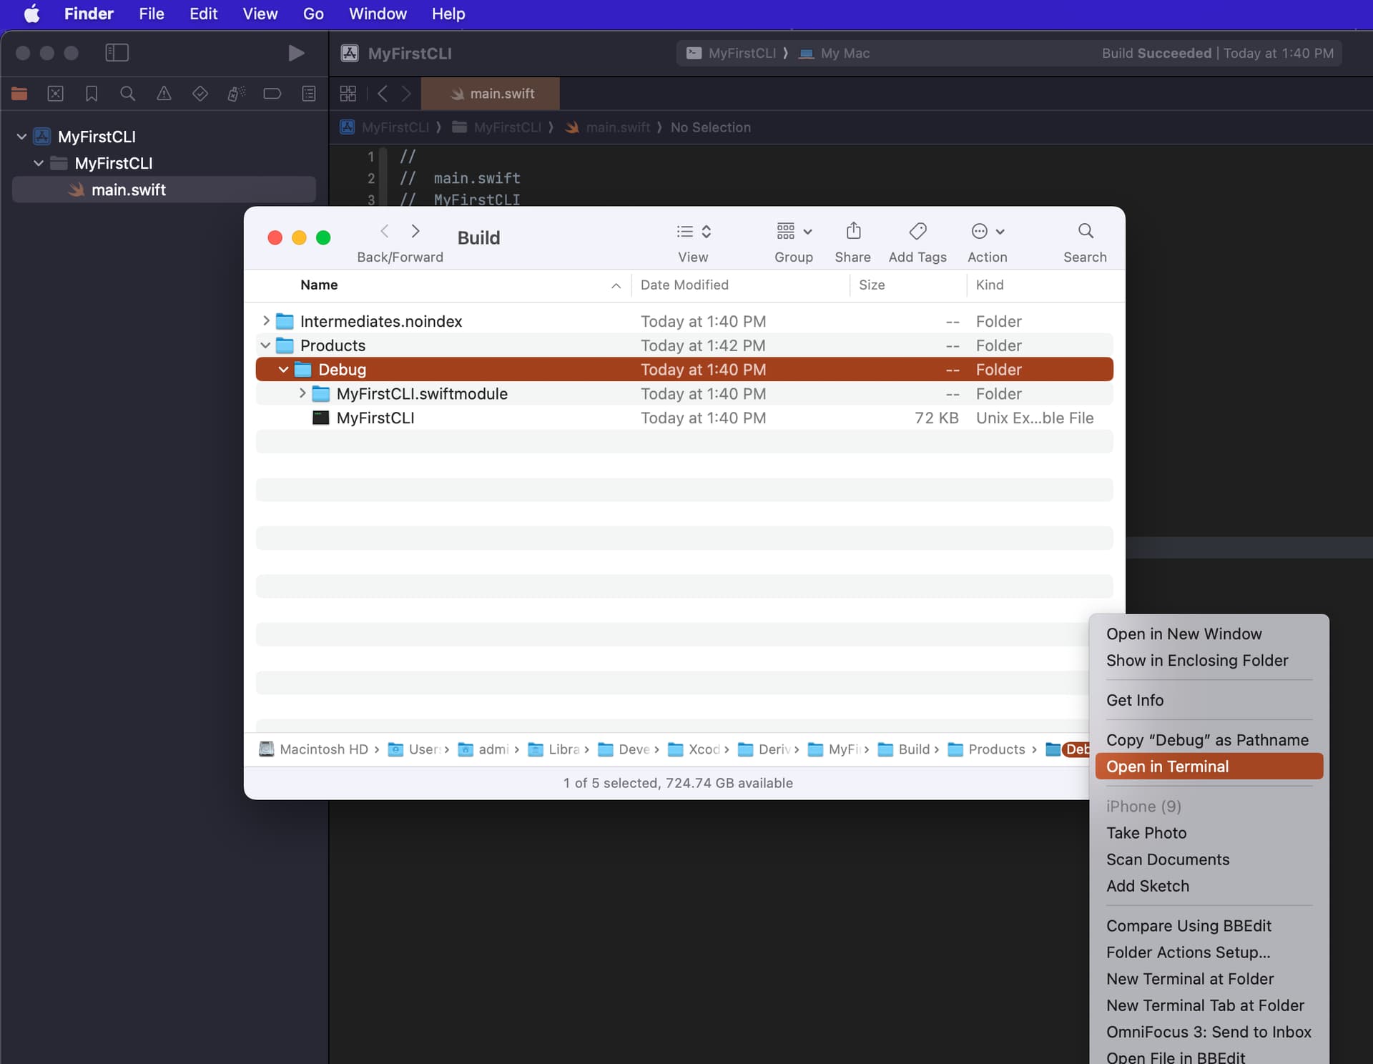Image resolution: width=1373 pixels, height=1064 pixels.
Task: Open the Window menu
Action: tap(378, 14)
